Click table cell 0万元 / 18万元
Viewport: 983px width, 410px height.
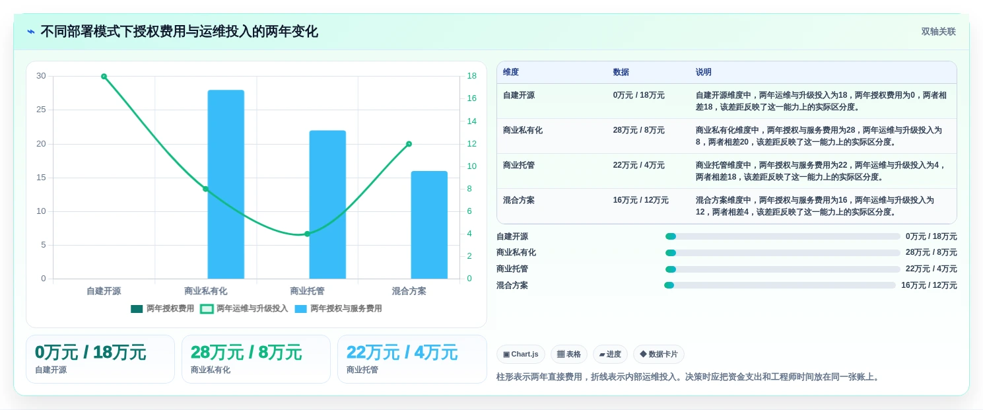tap(639, 95)
